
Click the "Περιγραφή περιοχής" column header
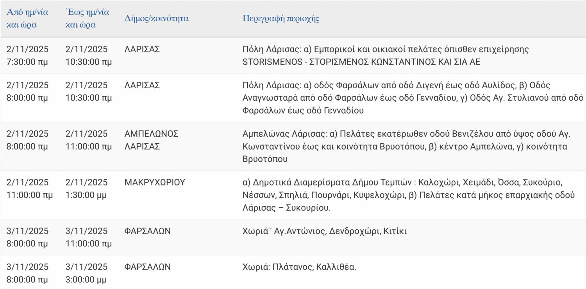[281, 18]
